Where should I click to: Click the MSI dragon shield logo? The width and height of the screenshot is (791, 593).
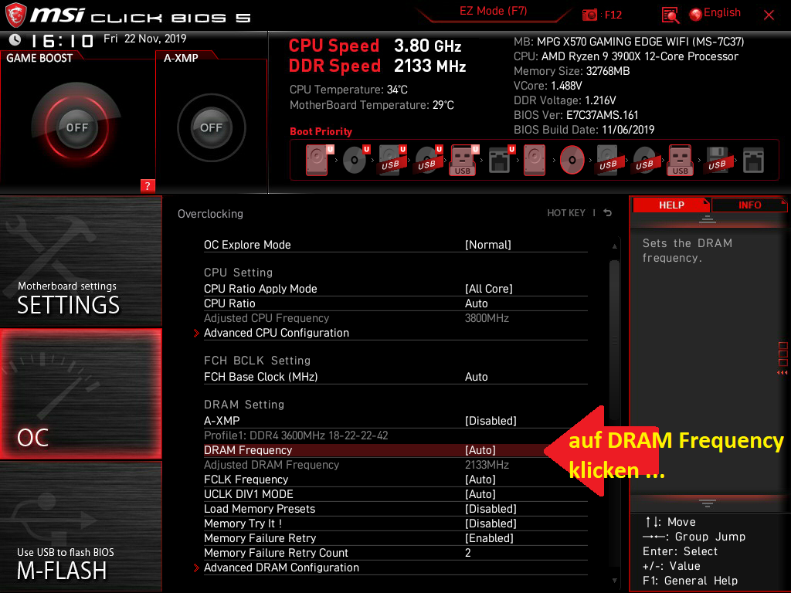[x=15, y=15]
